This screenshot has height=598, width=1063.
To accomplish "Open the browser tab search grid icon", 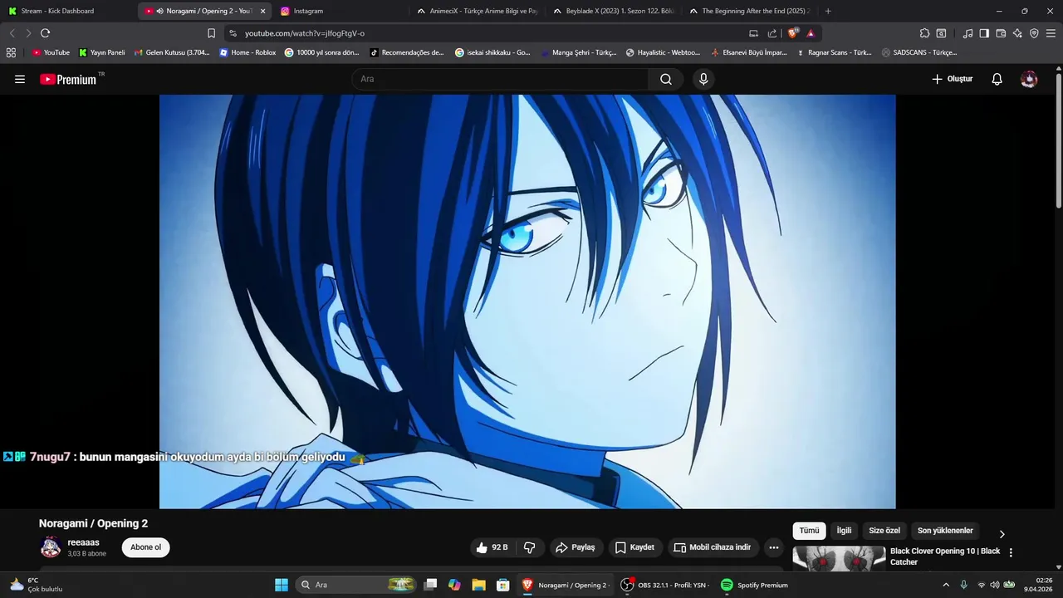I will pyautogui.click(x=11, y=52).
